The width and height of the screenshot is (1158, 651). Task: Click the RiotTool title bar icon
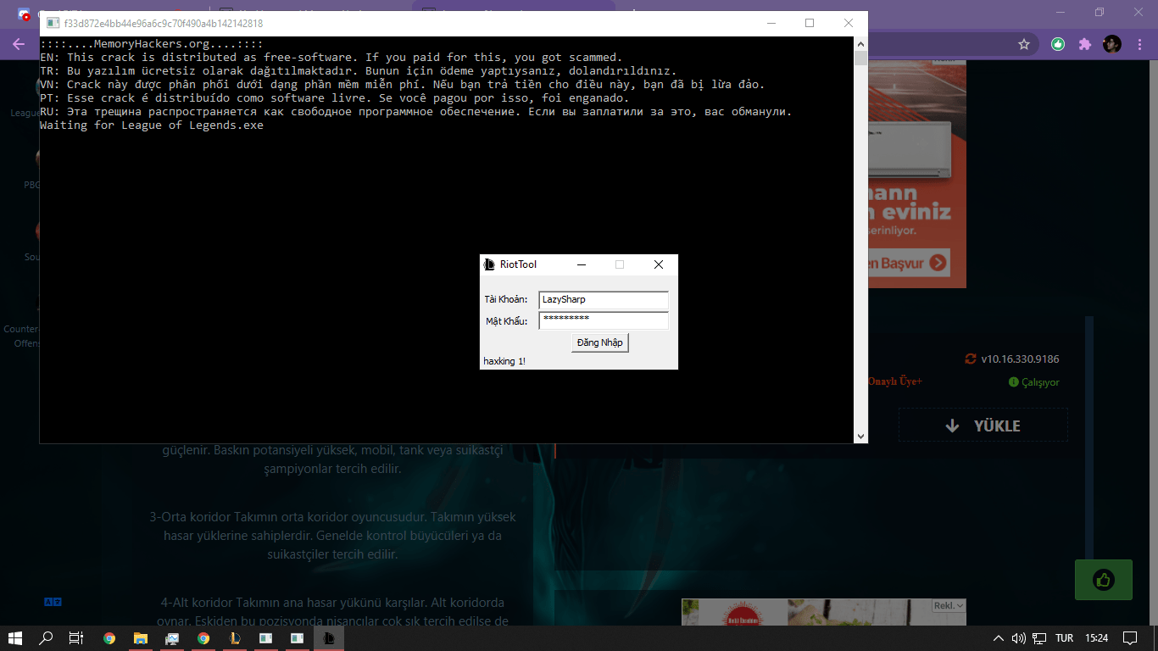[x=489, y=264]
